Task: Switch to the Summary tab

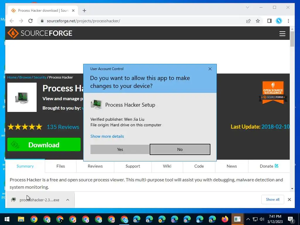Action: coord(25,166)
